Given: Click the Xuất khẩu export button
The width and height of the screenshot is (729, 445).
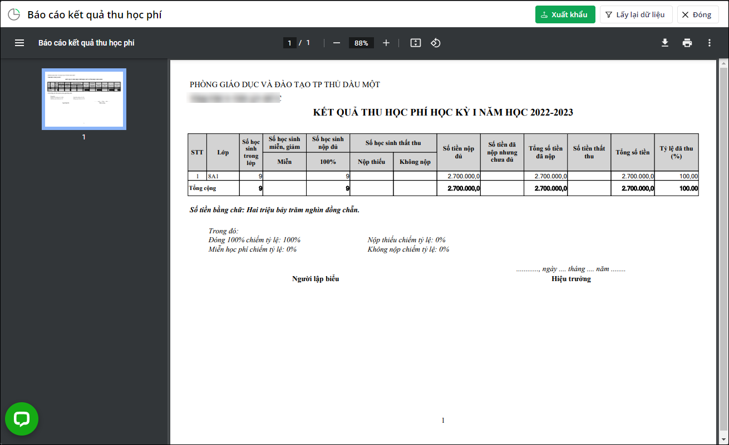Looking at the screenshot, I should pyautogui.click(x=565, y=14).
